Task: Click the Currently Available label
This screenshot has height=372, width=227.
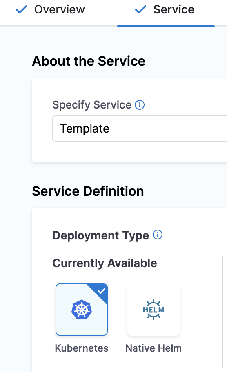Action: tap(105, 263)
